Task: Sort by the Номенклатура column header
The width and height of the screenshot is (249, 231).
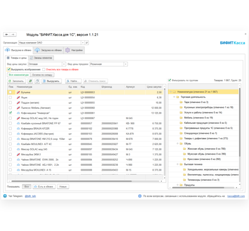Action: click(x=41, y=87)
